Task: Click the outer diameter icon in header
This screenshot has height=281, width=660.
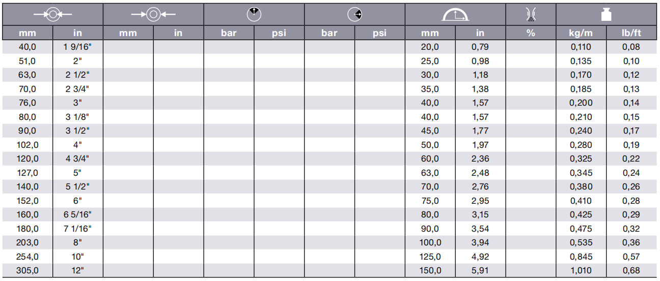Action: click(x=153, y=15)
